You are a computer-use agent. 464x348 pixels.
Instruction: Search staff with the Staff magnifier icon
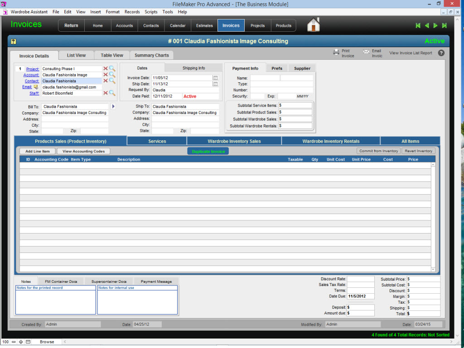112,93
